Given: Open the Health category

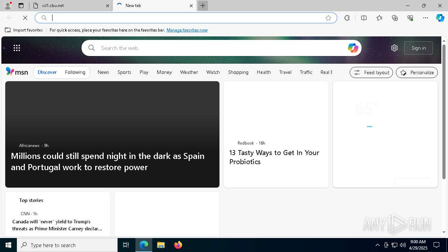Looking at the screenshot, I should click(264, 72).
